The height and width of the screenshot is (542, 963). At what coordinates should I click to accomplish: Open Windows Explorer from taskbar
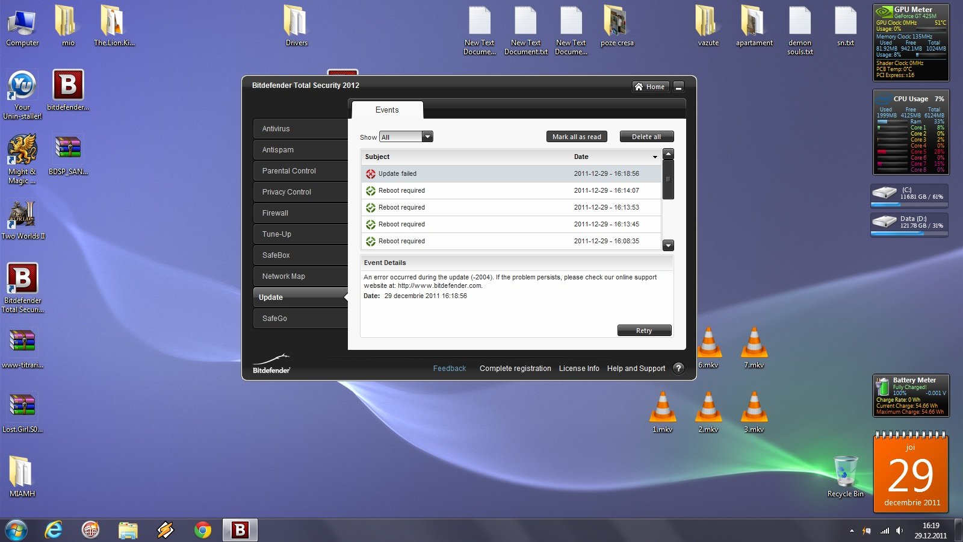click(x=128, y=531)
